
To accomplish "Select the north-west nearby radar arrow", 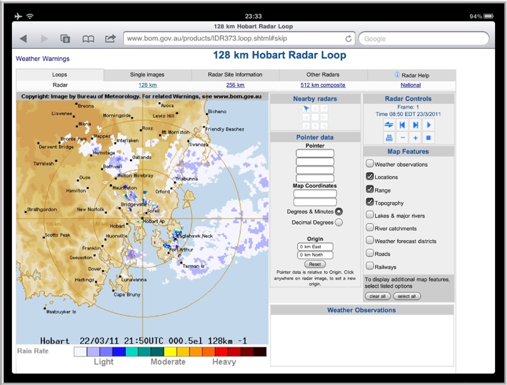I will click(x=306, y=108).
